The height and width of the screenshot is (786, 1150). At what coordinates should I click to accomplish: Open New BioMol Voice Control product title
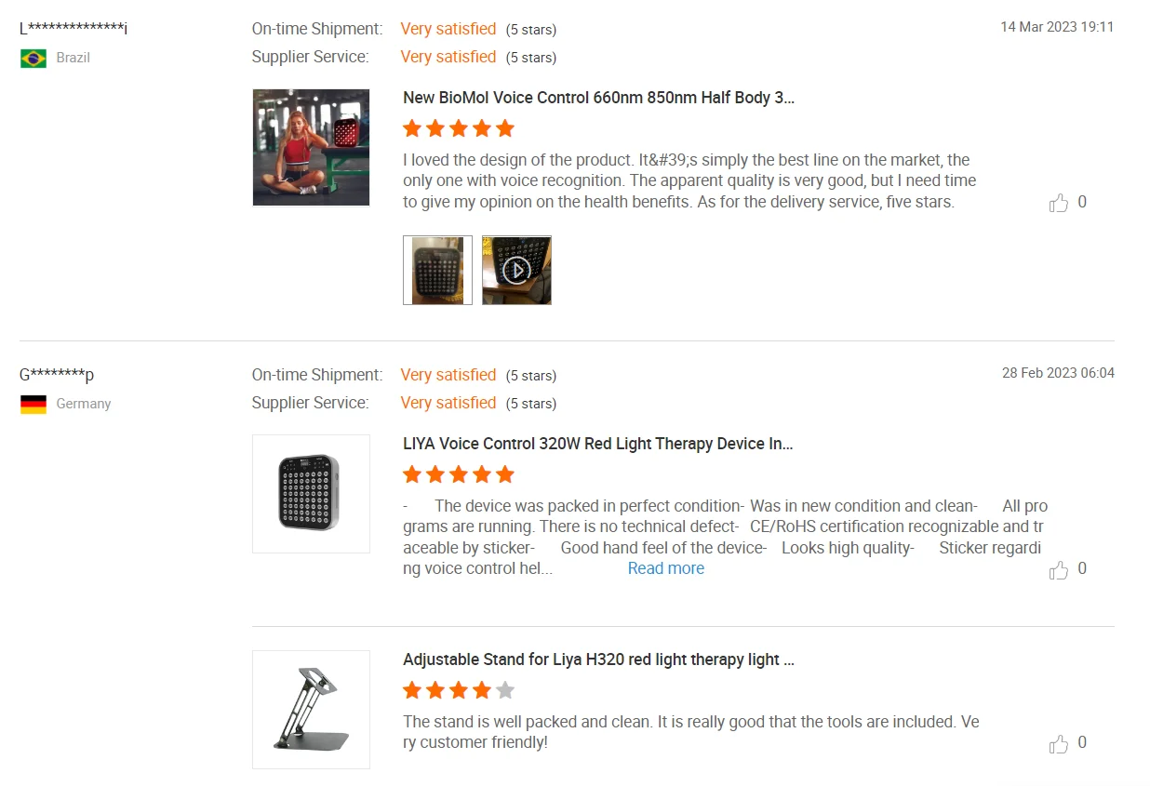[x=598, y=98]
